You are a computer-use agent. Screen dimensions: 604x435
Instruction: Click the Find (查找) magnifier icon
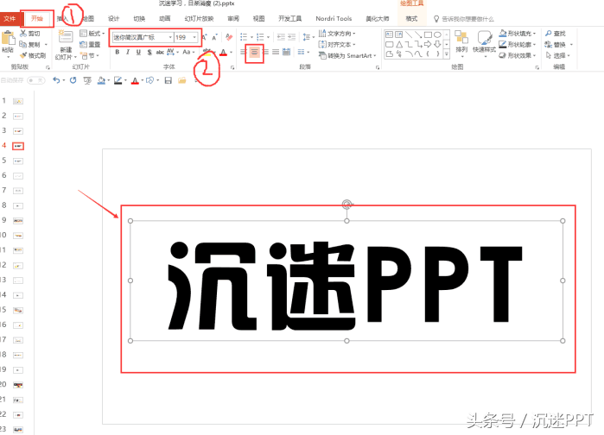click(x=549, y=34)
